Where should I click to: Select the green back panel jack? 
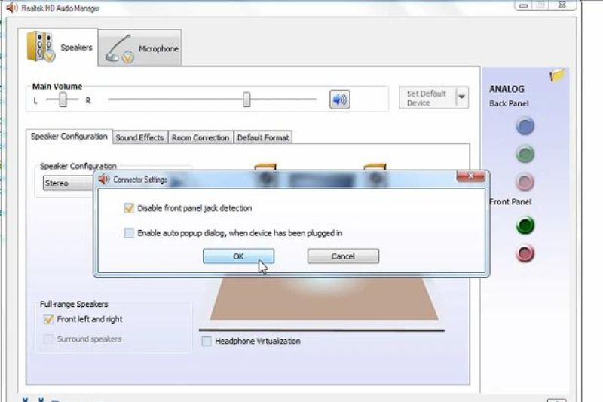point(525,155)
